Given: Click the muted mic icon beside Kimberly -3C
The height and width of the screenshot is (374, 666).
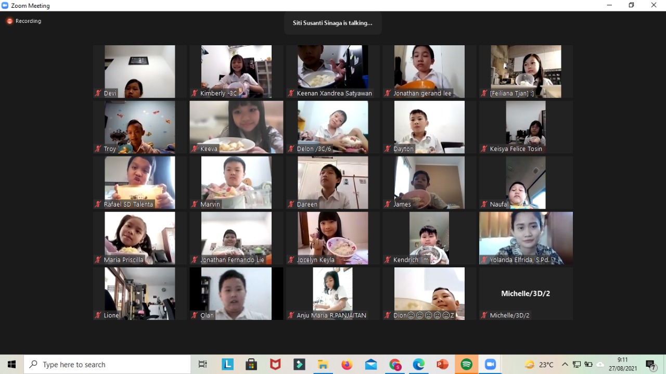Looking at the screenshot, I should tap(195, 94).
